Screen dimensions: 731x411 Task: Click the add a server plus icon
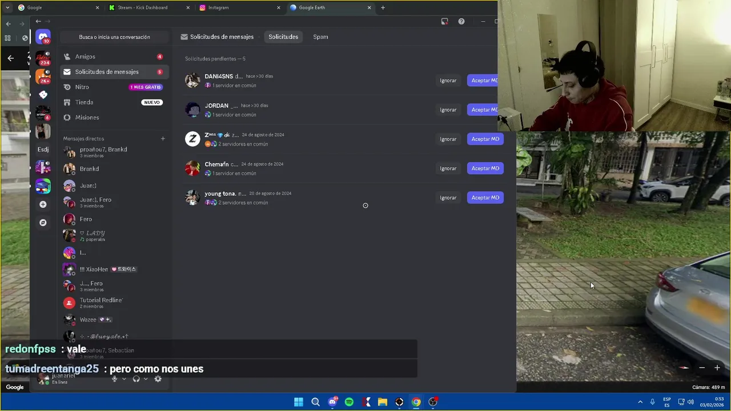point(43,204)
